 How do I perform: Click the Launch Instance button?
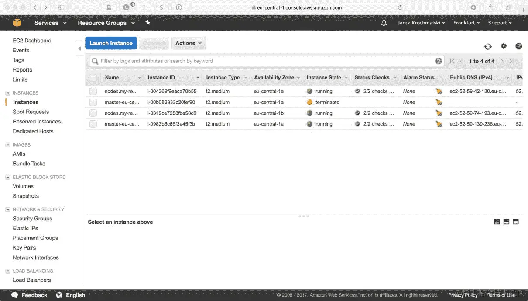click(111, 43)
